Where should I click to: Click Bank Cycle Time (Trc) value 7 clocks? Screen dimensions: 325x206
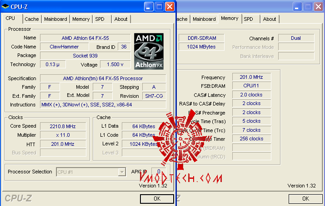(251, 130)
